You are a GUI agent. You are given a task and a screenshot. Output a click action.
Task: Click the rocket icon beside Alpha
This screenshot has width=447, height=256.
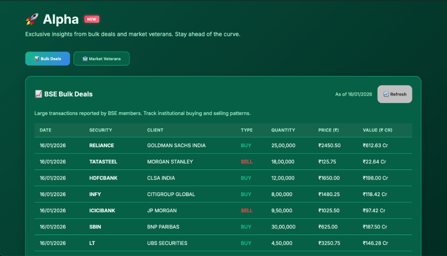(x=32, y=19)
